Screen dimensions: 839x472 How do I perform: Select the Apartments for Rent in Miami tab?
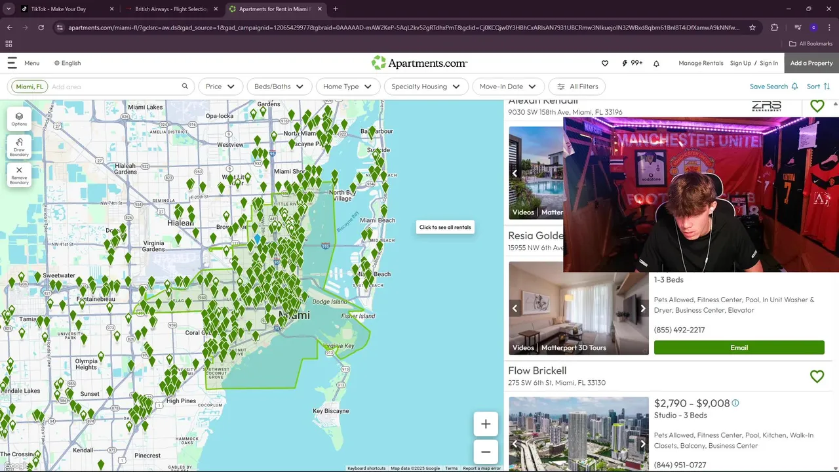(x=275, y=9)
